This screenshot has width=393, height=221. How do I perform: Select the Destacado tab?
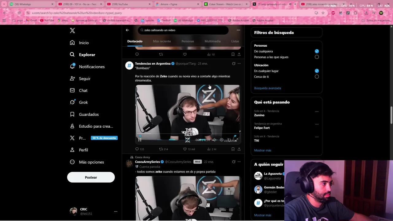(135, 41)
